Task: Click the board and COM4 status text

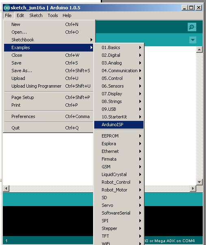Action: (x=169, y=241)
